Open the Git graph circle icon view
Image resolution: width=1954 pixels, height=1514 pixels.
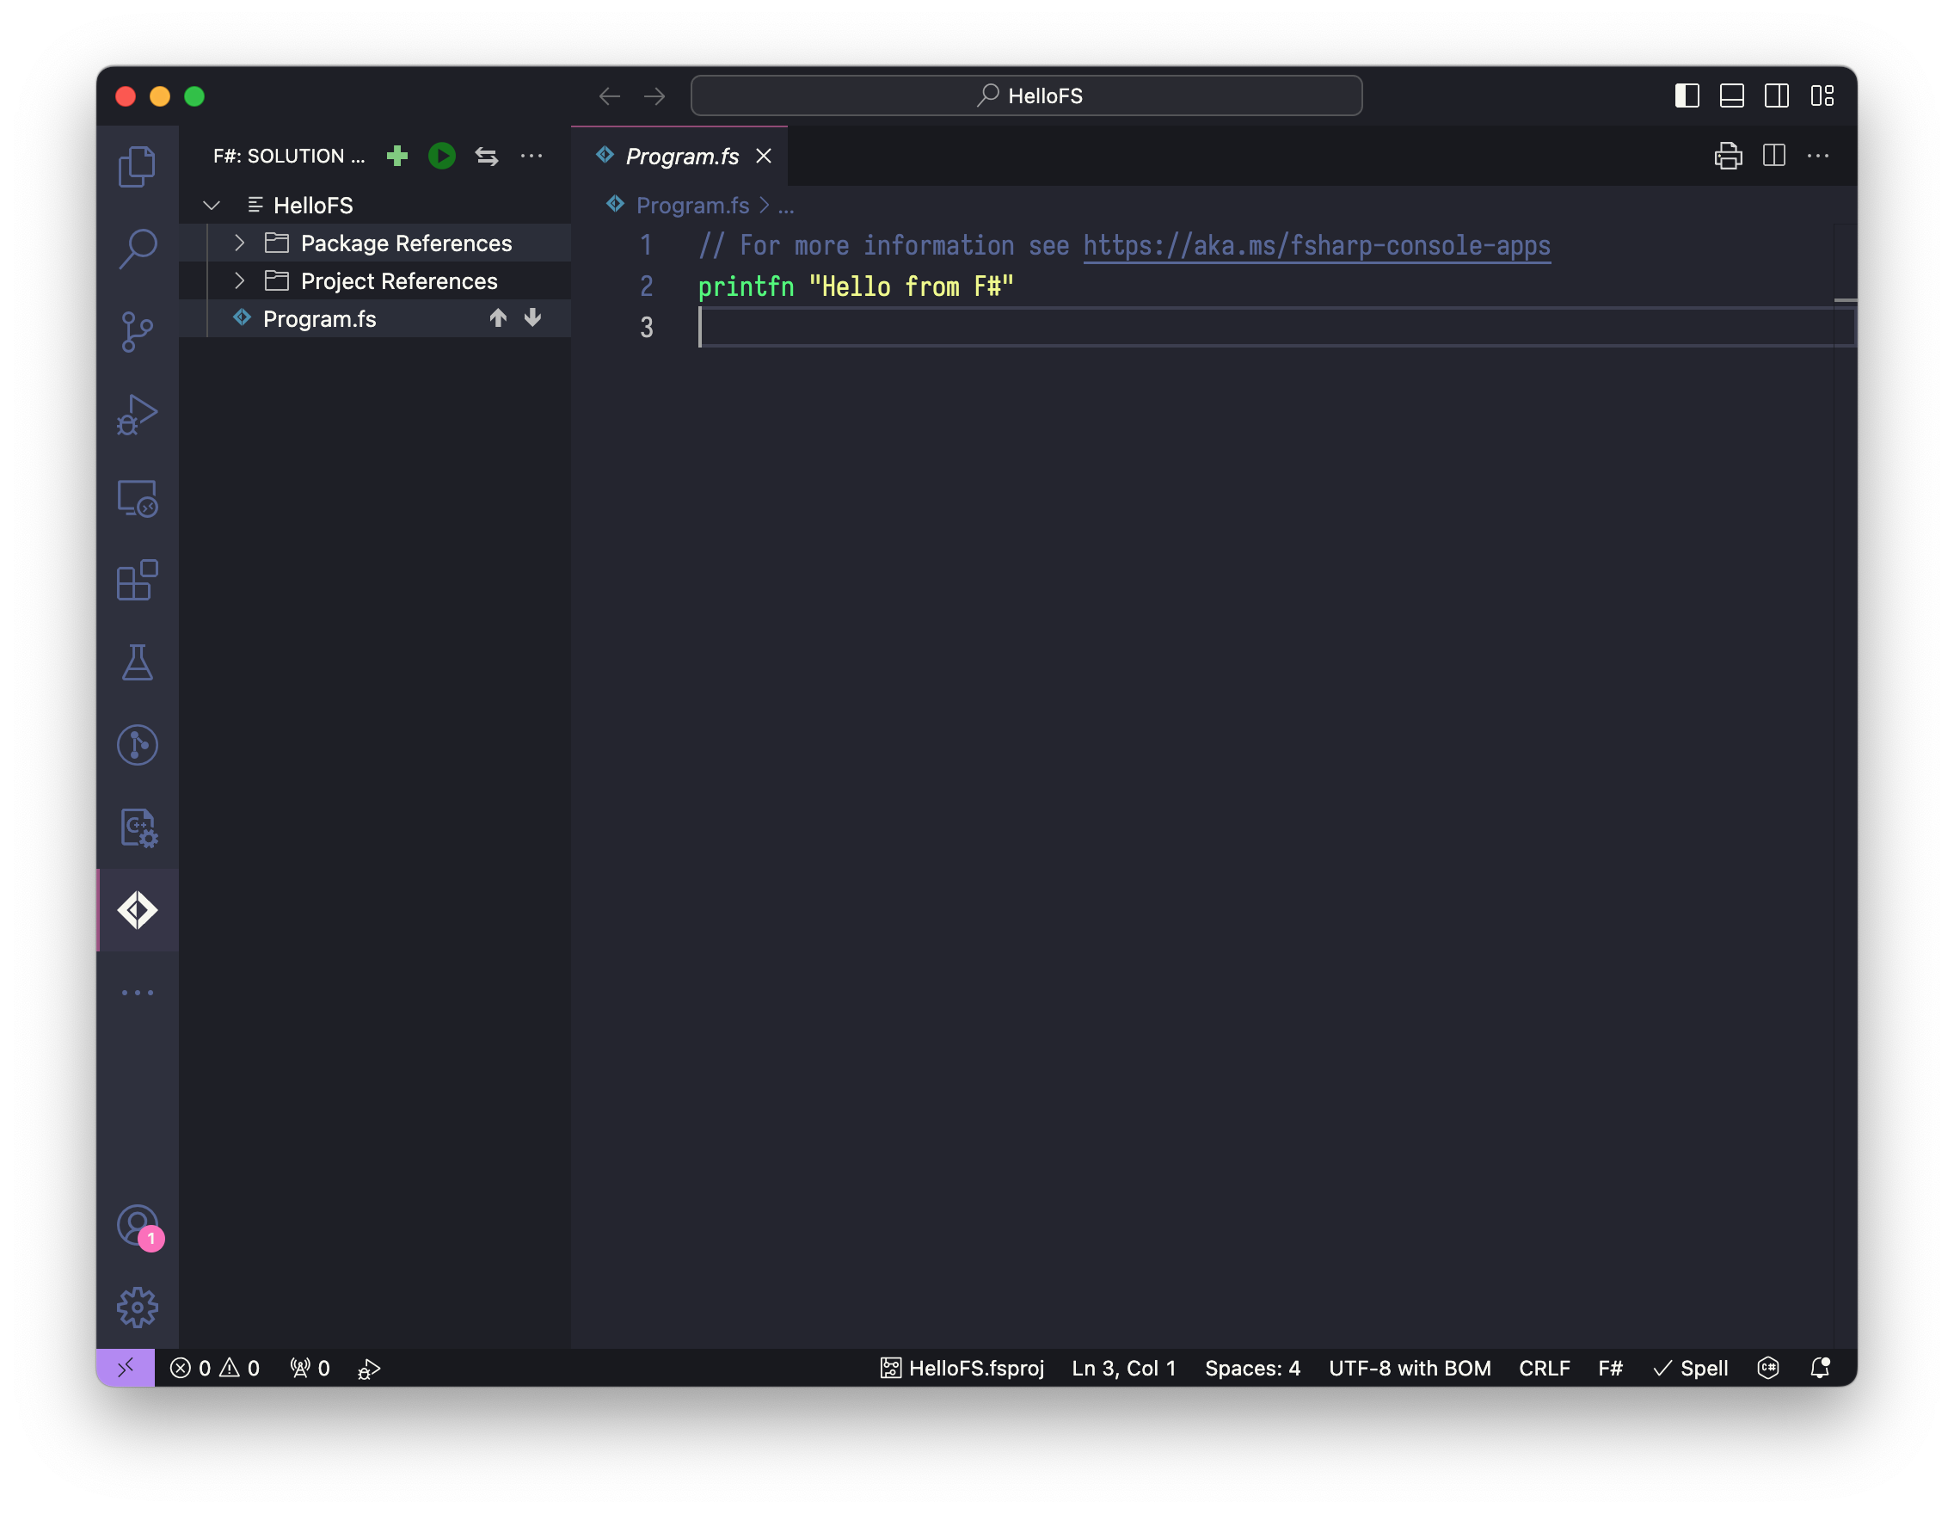tap(137, 745)
